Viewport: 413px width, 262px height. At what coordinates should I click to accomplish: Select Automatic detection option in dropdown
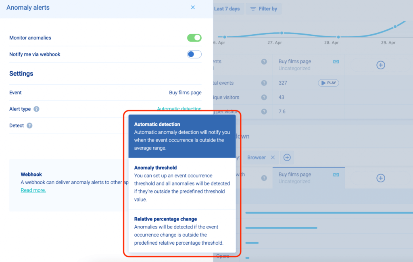(182, 136)
